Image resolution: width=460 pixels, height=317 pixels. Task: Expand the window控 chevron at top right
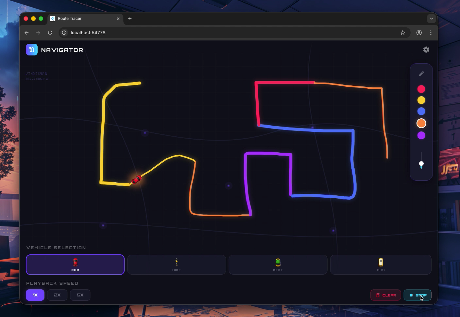(x=432, y=19)
